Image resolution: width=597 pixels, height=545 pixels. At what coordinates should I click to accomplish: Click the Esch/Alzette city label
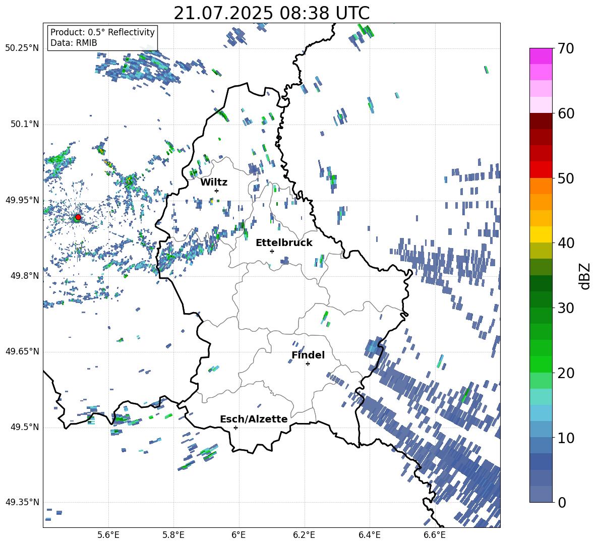click(254, 419)
